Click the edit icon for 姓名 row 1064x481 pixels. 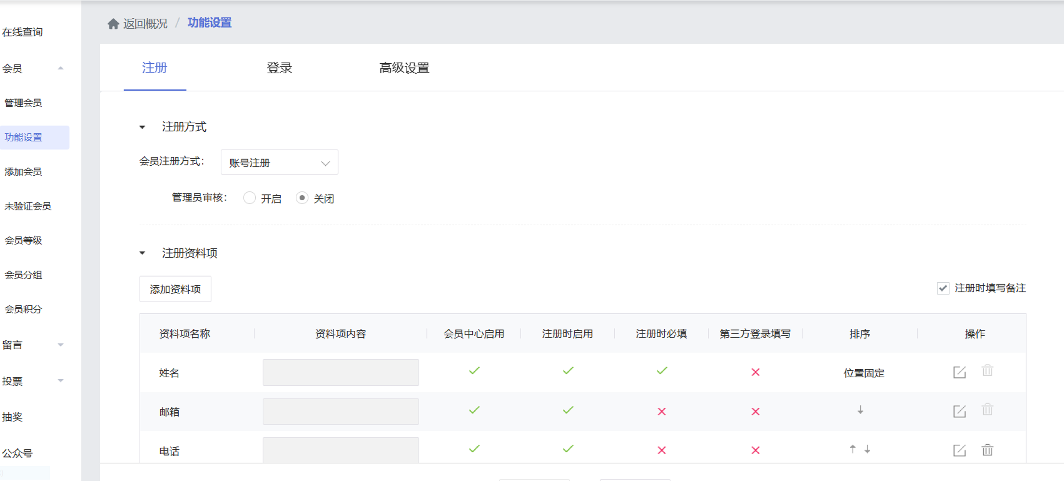point(959,373)
